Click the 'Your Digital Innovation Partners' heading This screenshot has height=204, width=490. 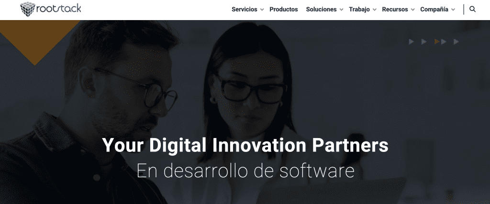coord(245,145)
